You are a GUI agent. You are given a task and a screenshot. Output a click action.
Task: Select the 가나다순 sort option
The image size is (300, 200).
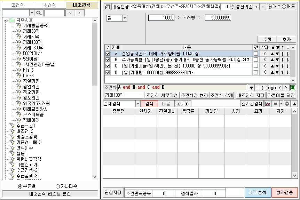[57, 186]
